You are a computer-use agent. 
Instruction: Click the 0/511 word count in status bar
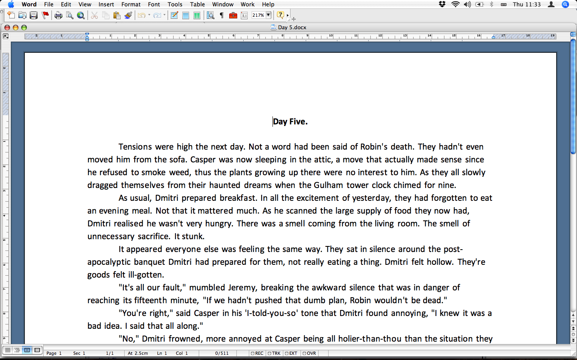pyautogui.click(x=222, y=353)
